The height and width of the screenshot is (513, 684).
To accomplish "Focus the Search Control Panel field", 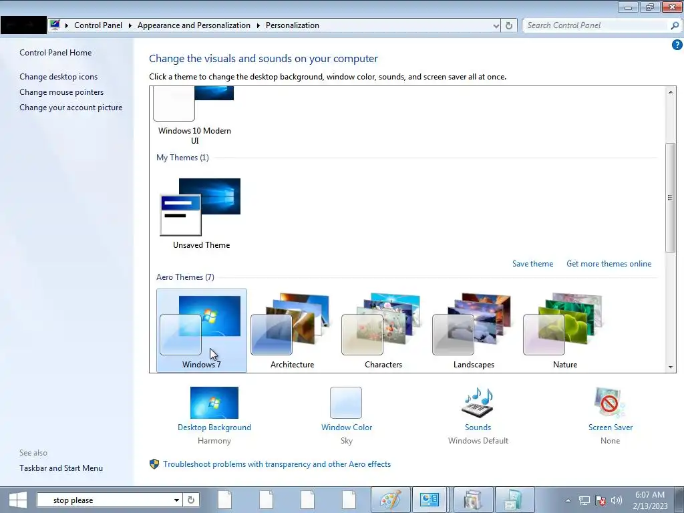I will (596, 25).
